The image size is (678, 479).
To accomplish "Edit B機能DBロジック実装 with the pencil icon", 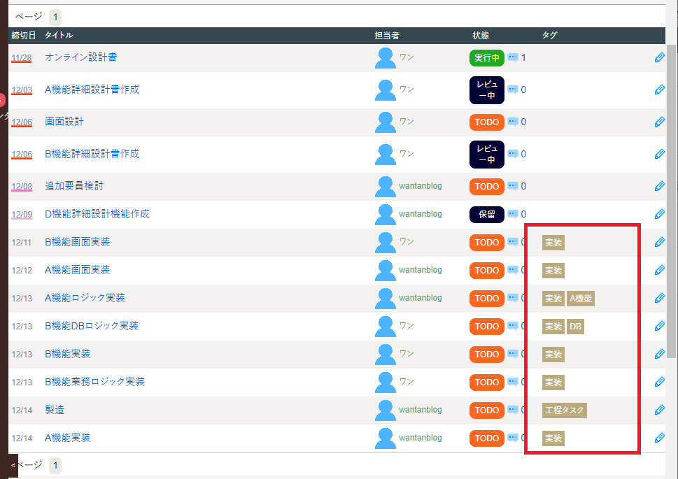I will [x=658, y=326].
